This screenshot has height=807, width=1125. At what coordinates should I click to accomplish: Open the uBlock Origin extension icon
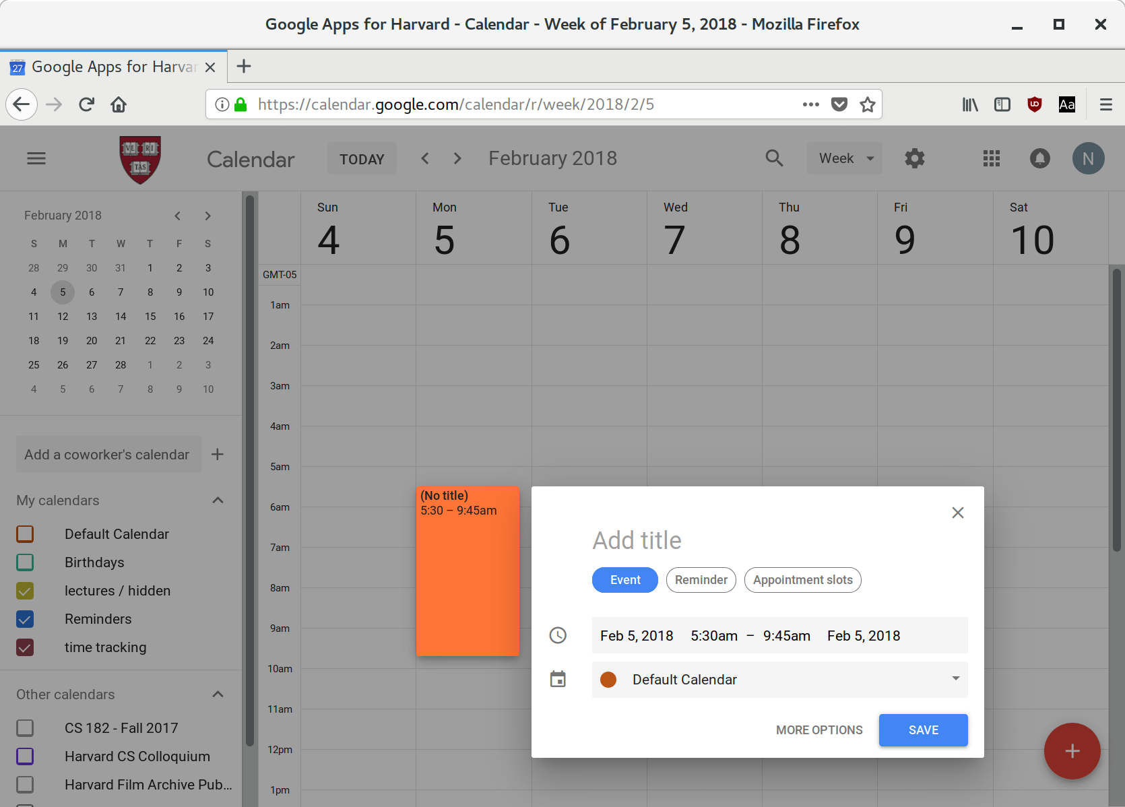tap(1035, 104)
